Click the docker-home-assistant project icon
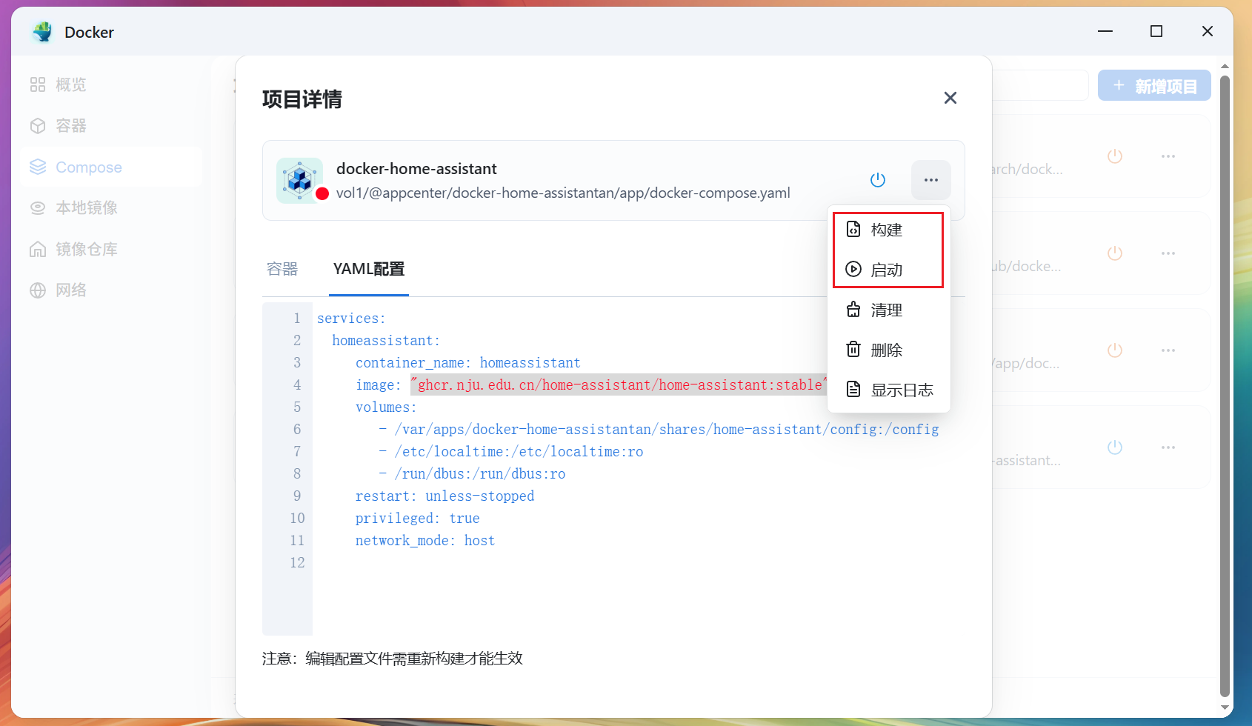 coord(299,180)
